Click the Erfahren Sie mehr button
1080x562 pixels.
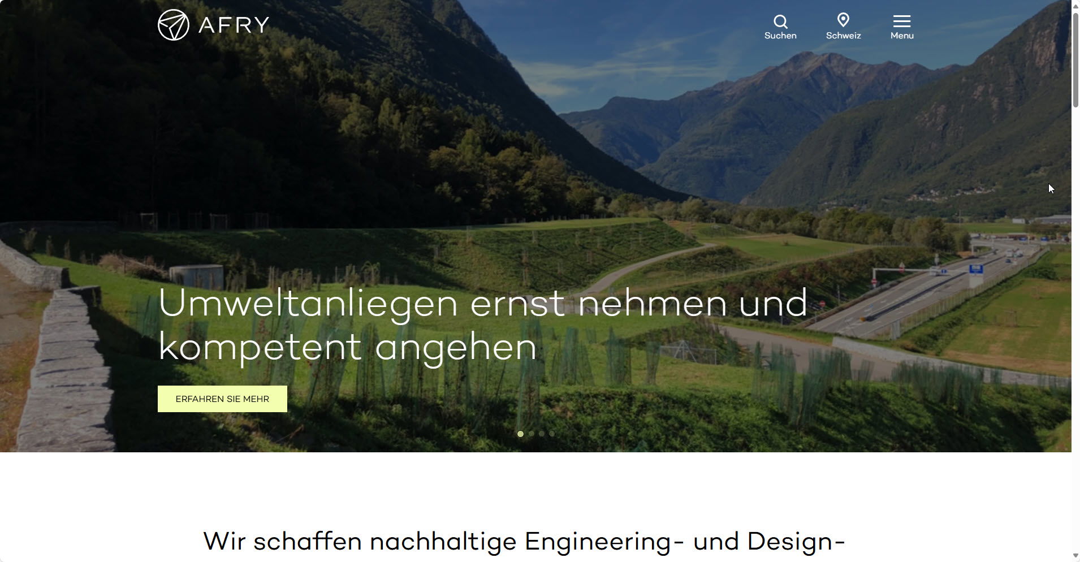[x=222, y=399]
